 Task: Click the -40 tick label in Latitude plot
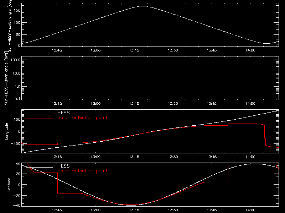(x=17, y=206)
